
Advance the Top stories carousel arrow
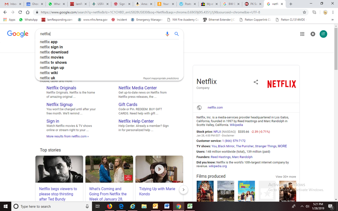point(183,190)
